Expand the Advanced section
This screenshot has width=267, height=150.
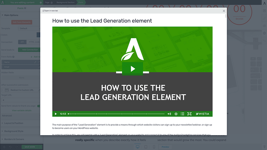(20, 116)
